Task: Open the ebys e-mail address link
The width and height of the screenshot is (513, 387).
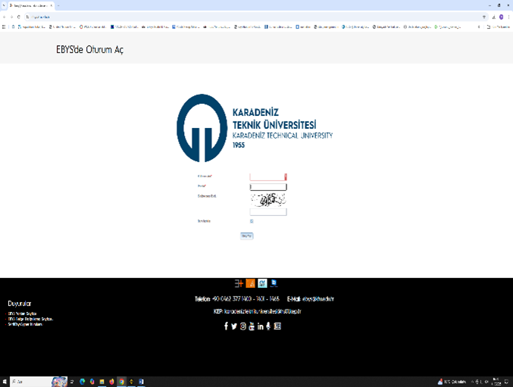Action: [318, 298]
